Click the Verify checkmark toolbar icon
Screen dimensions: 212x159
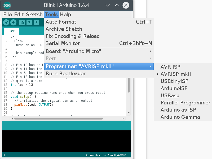coord(6,23)
